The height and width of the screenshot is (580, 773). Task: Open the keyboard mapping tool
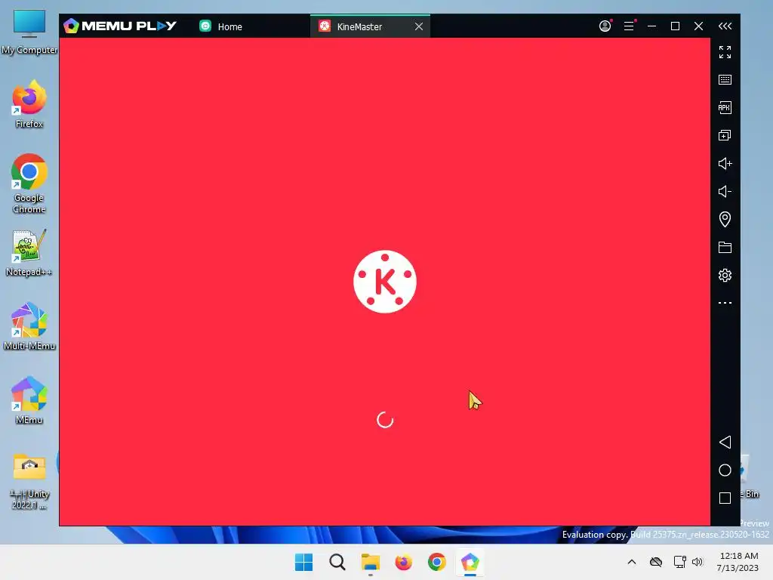(725, 80)
